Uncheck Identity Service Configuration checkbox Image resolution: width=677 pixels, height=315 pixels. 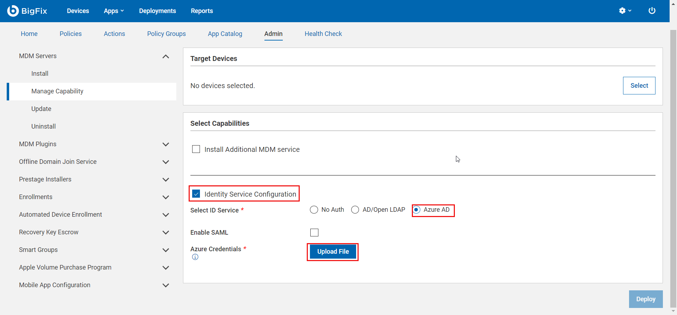click(x=196, y=194)
